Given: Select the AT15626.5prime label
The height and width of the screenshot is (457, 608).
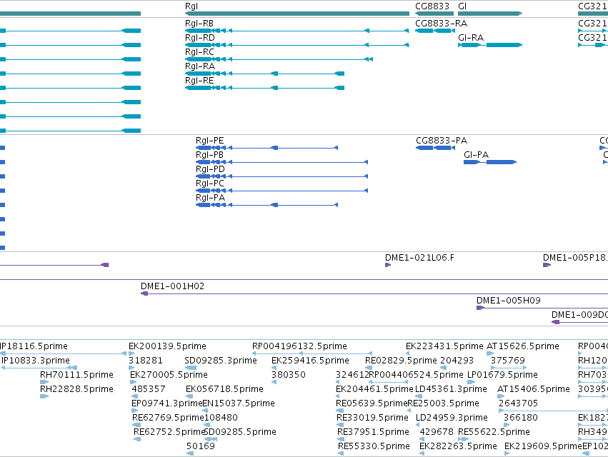Looking at the screenshot, I should [523, 346].
